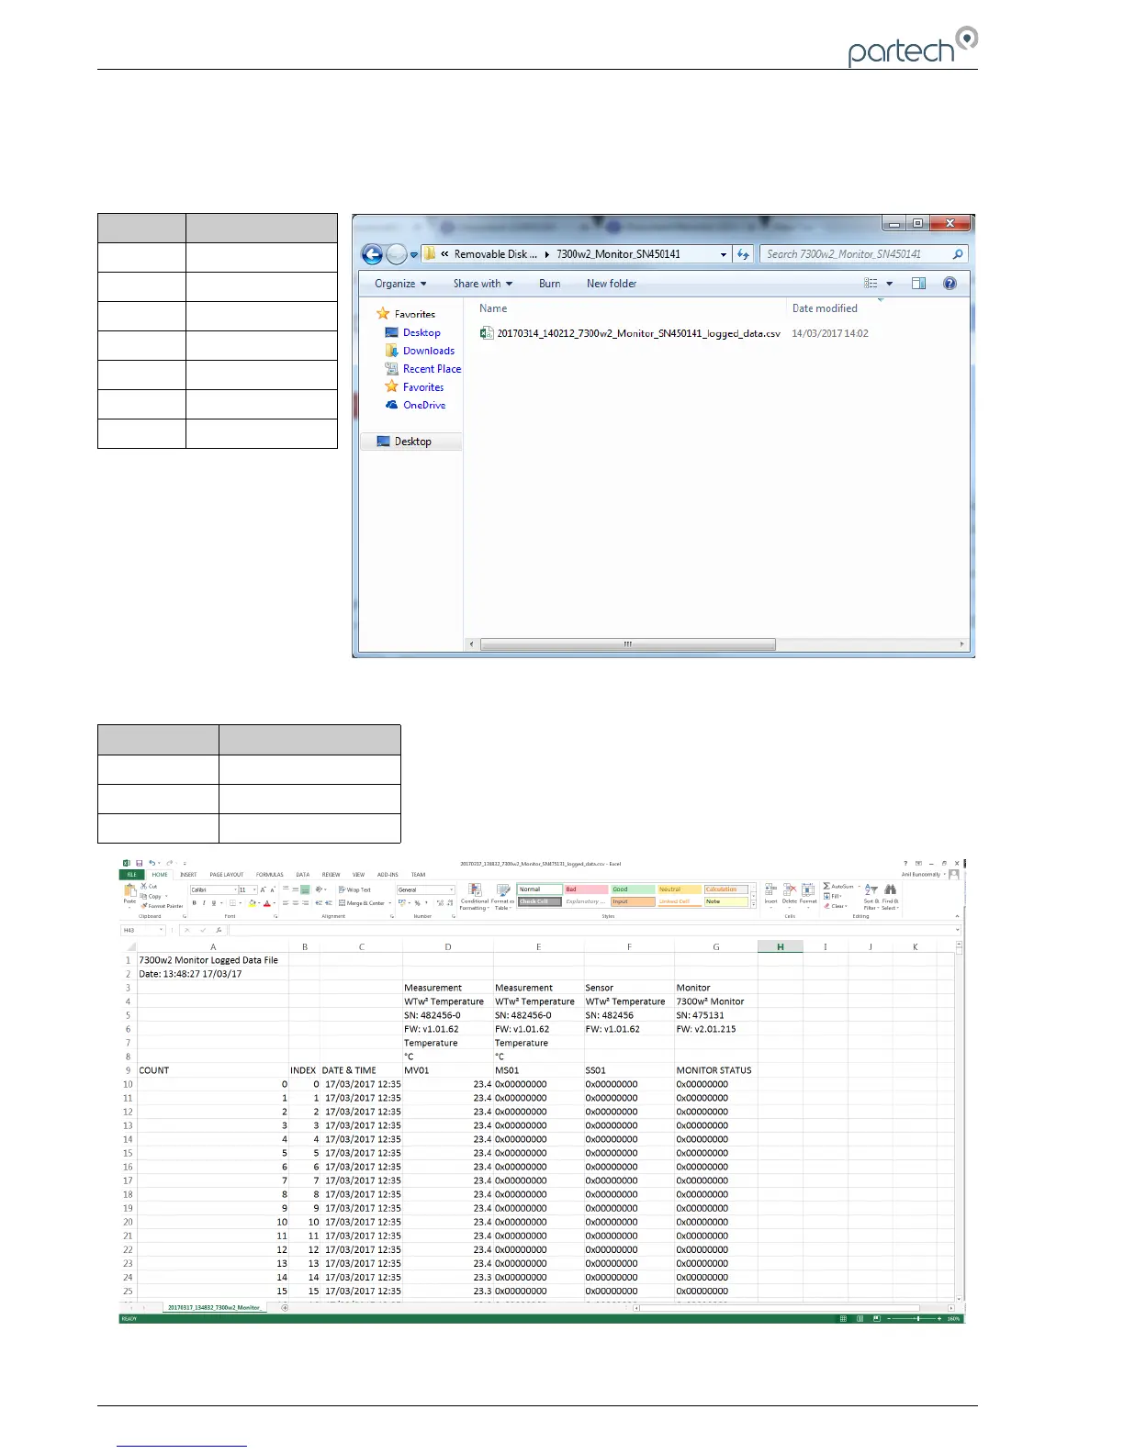Open the Explorer help question-mark icon
The image size is (1124, 1454).
pos(950,284)
